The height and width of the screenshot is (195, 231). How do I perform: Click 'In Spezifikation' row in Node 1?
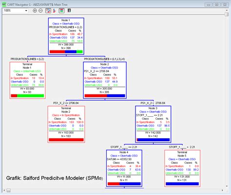click(66, 34)
